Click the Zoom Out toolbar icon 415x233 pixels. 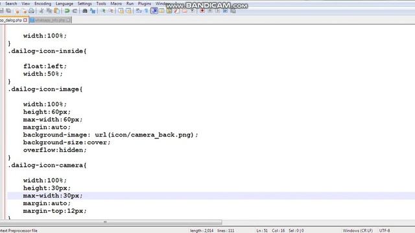pos(111,11)
